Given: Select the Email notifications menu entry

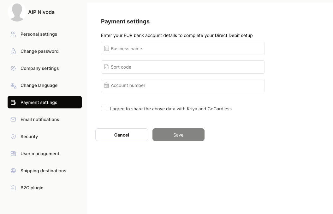Looking at the screenshot, I should (45, 119).
